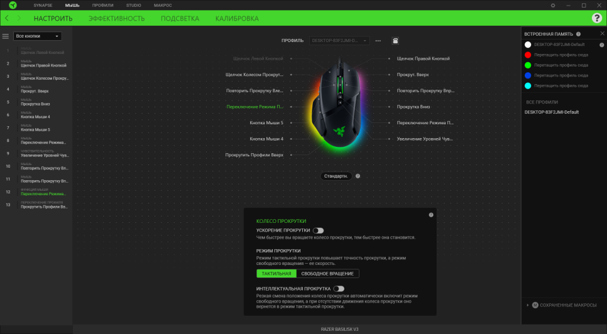Screen dimensions: 607x334
Task: Show help icon on DESKTOP-83F2JMI-Default memory slot
Action: 602,45
